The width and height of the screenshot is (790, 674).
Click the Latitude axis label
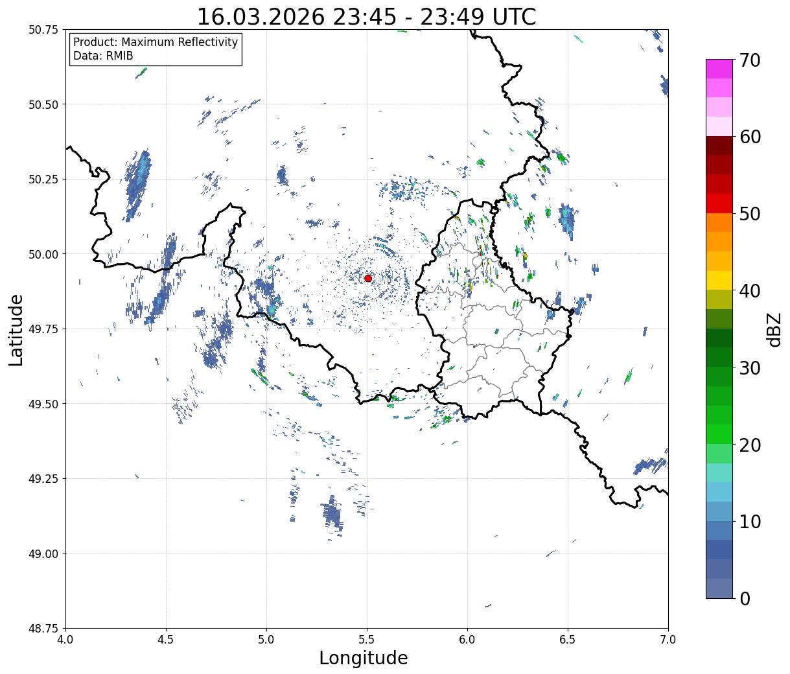[x=16, y=330]
